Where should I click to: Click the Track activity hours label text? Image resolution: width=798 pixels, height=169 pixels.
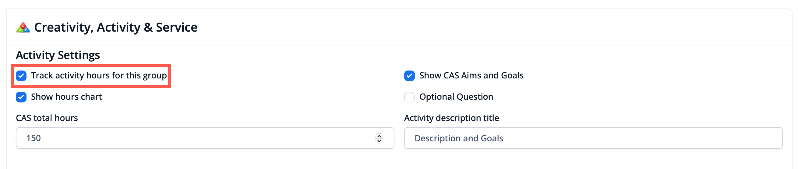pyautogui.click(x=99, y=76)
